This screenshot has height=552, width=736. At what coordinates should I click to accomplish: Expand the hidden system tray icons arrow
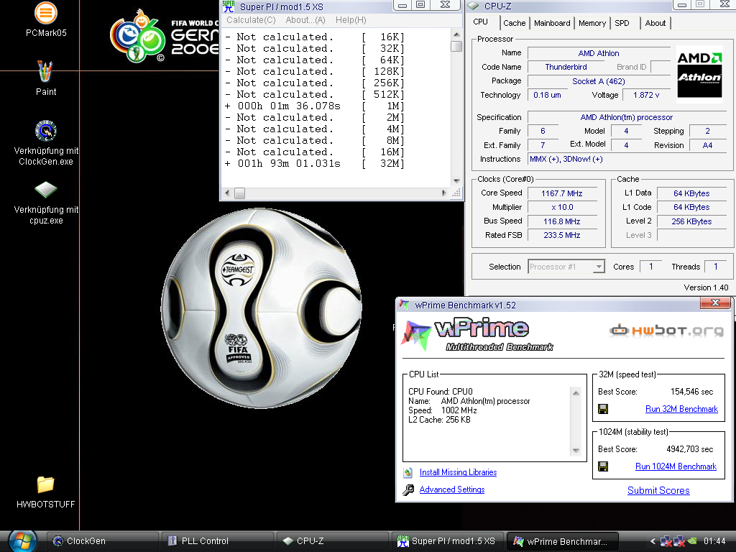[x=653, y=541]
